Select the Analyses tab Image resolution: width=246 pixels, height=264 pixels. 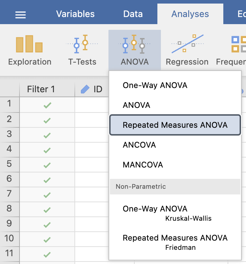[x=190, y=14]
